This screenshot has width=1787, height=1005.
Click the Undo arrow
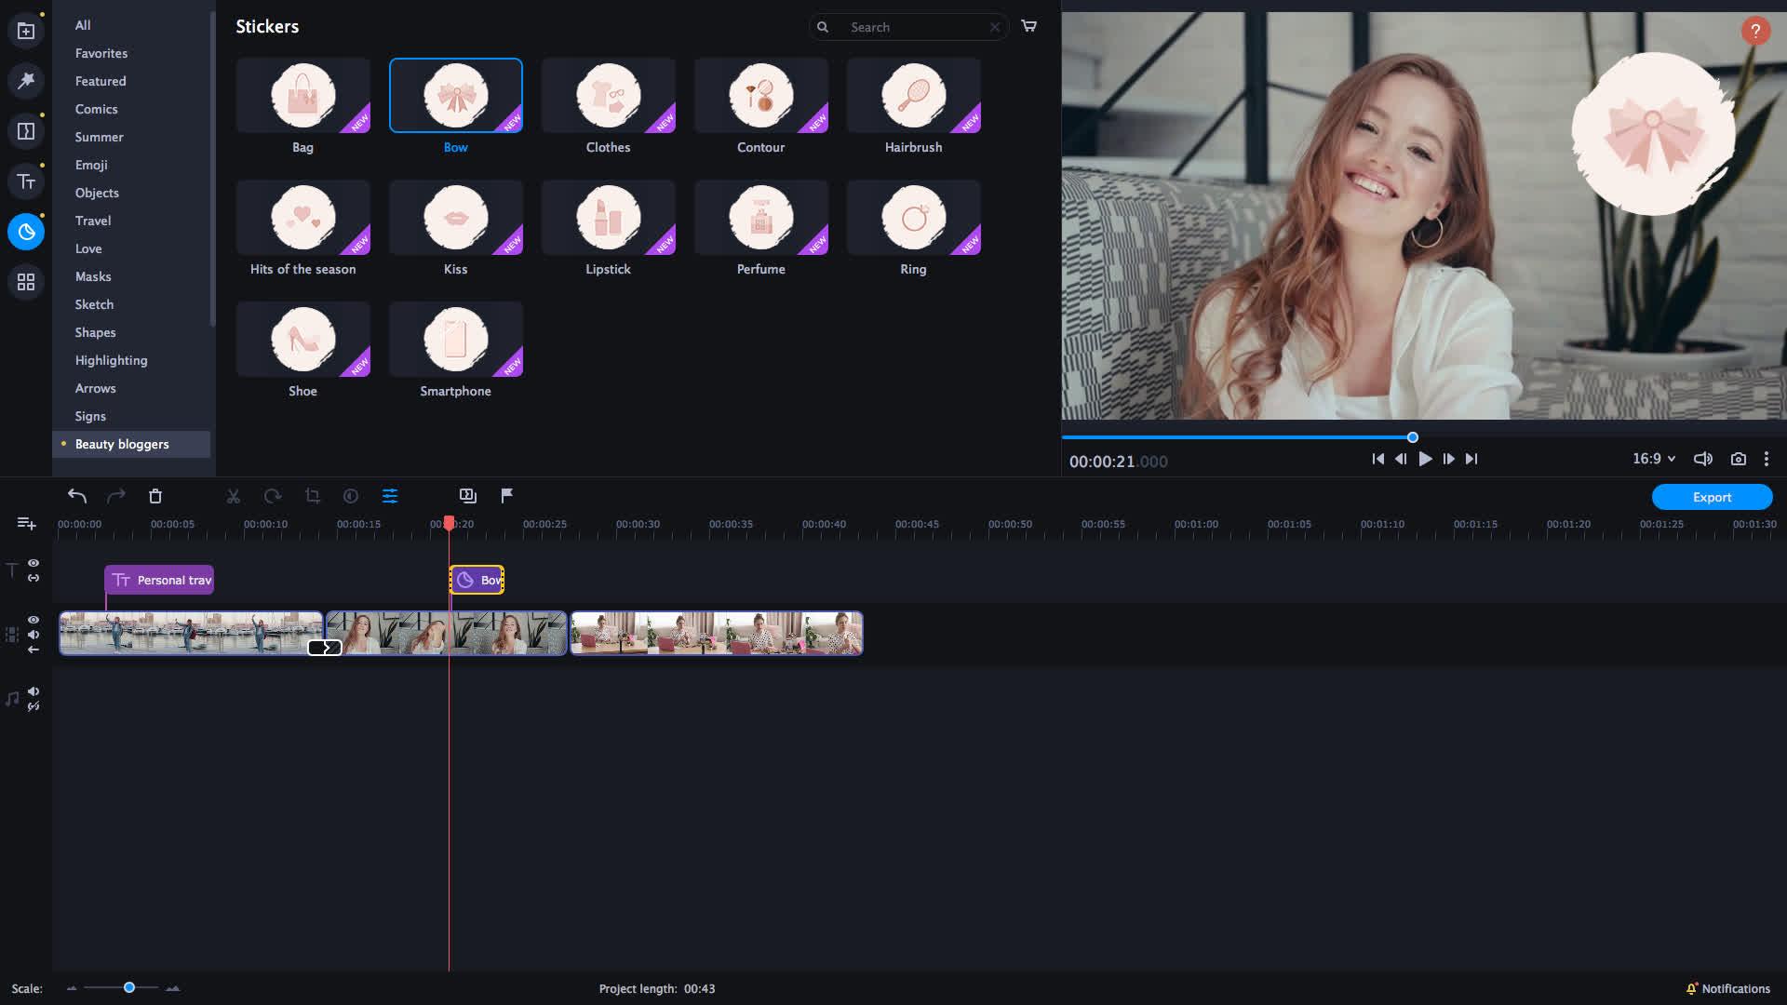[77, 496]
